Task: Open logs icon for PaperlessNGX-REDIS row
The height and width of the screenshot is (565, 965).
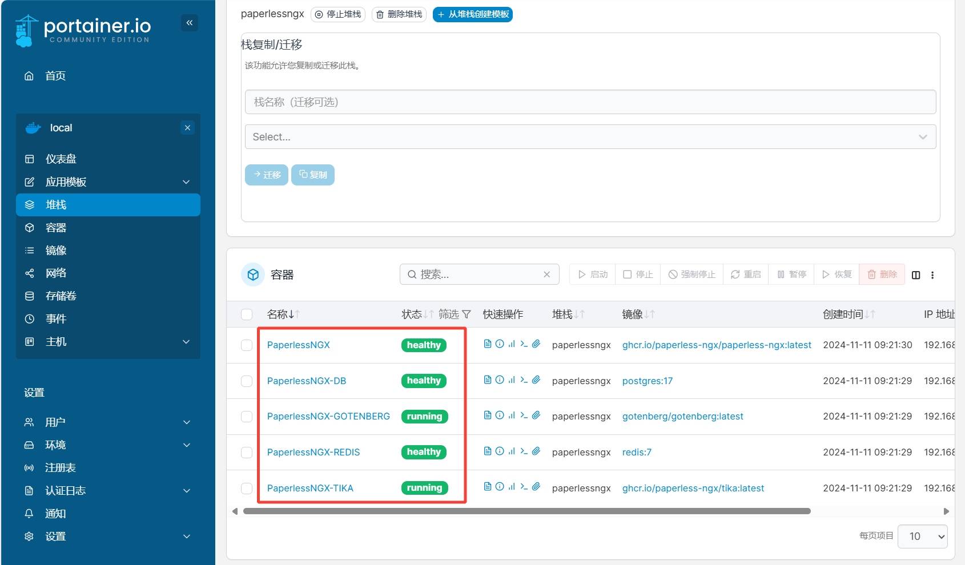Action: point(488,451)
